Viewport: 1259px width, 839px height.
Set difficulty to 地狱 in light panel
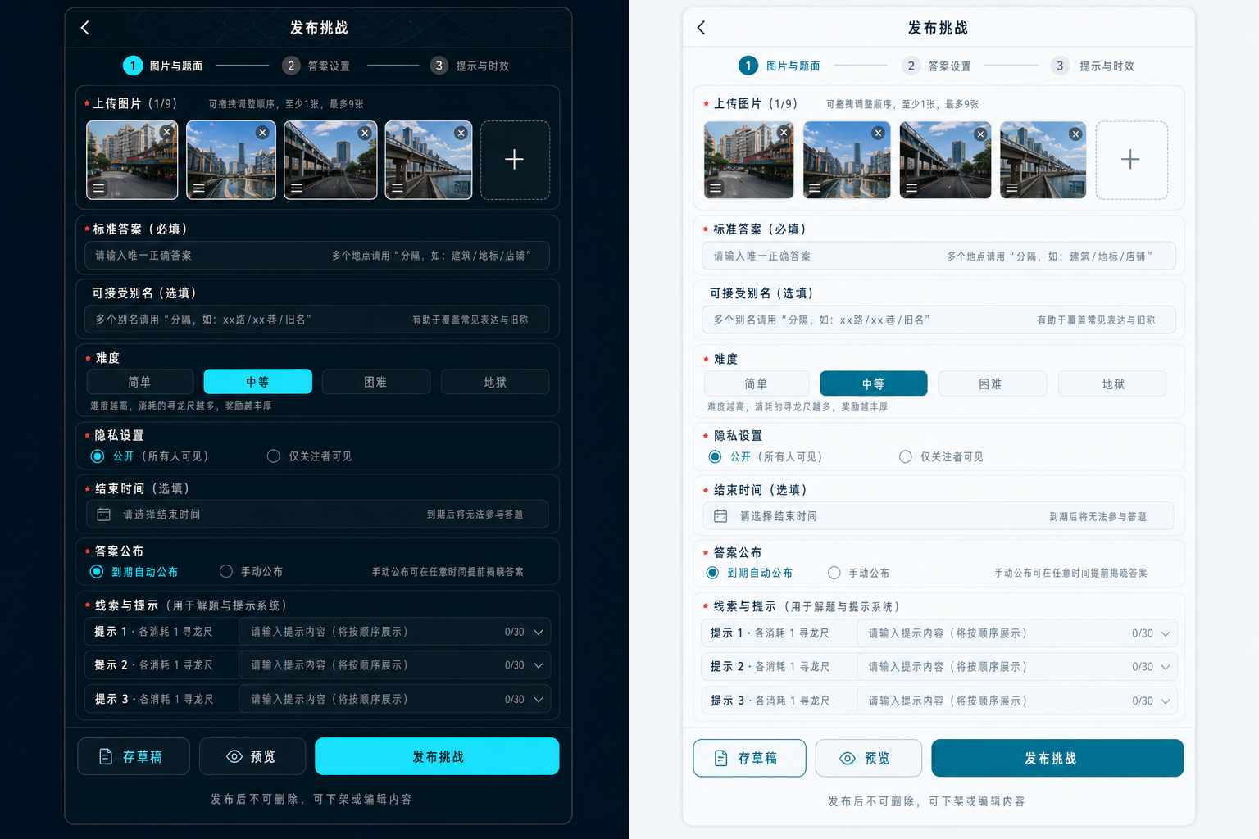[x=1112, y=383]
